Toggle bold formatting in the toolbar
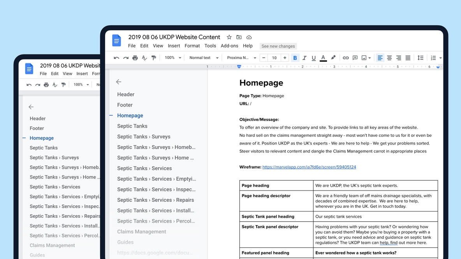 tap(295, 58)
